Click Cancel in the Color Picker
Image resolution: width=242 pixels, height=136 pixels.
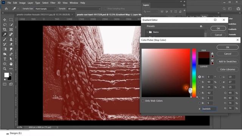coord(228,54)
